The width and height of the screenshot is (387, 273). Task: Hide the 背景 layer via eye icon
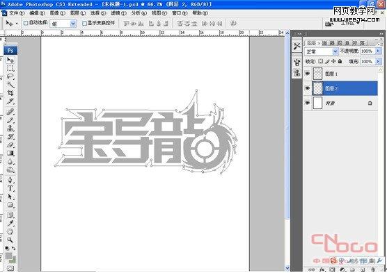point(308,103)
